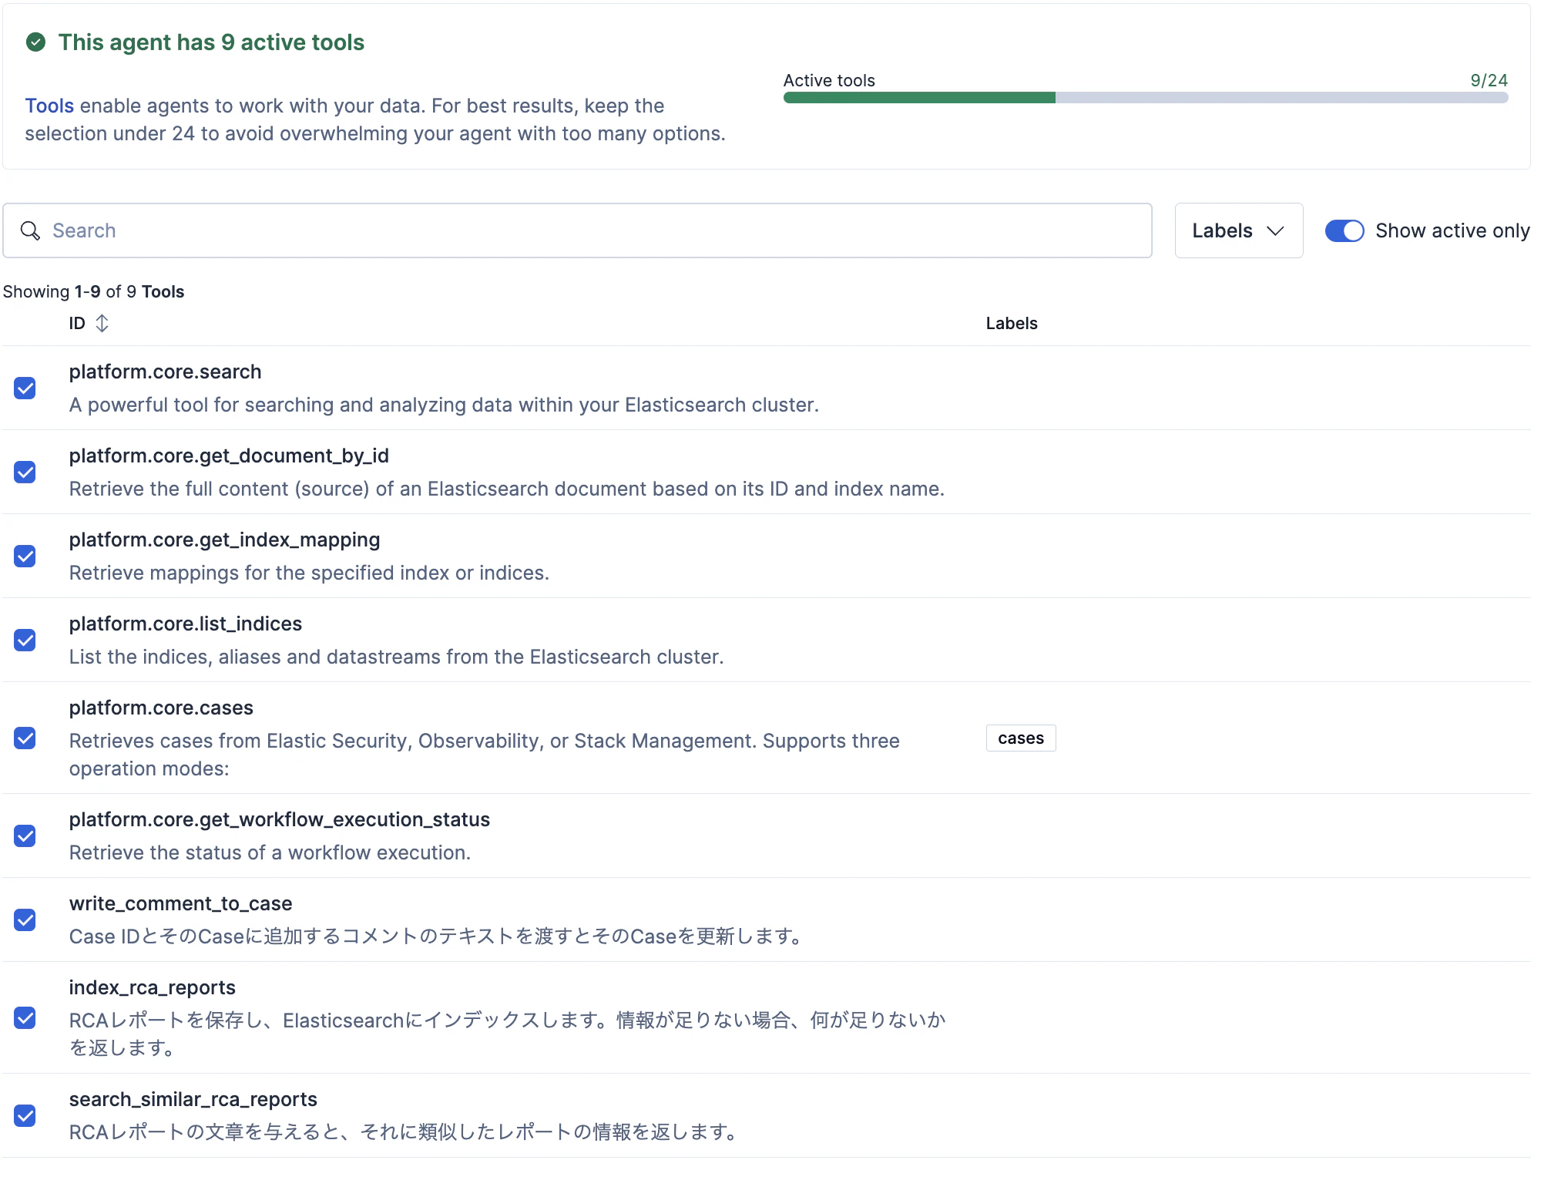1561x1187 pixels.
Task: Focus the tools Search input field
Action: [x=577, y=230]
